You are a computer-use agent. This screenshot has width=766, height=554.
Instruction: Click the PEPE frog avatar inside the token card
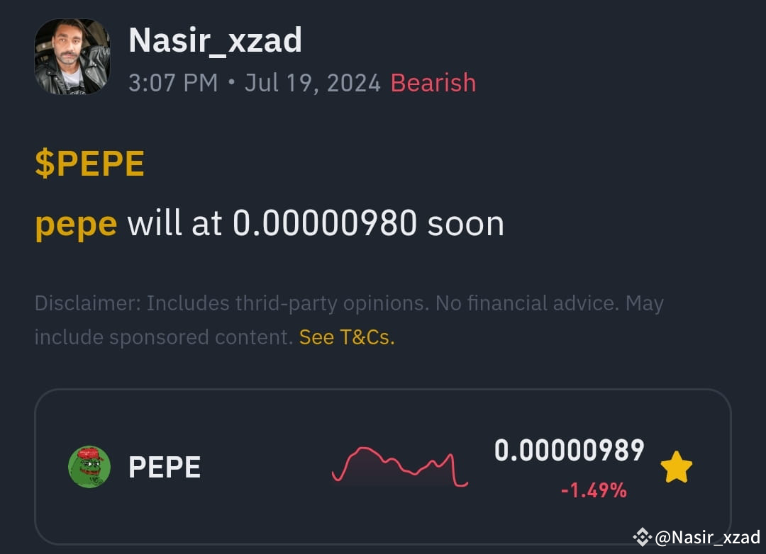coord(89,466)
